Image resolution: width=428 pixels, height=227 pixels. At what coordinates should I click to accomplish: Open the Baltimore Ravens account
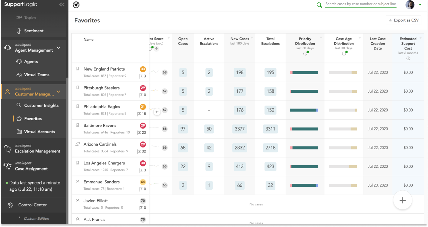point(100,125)
